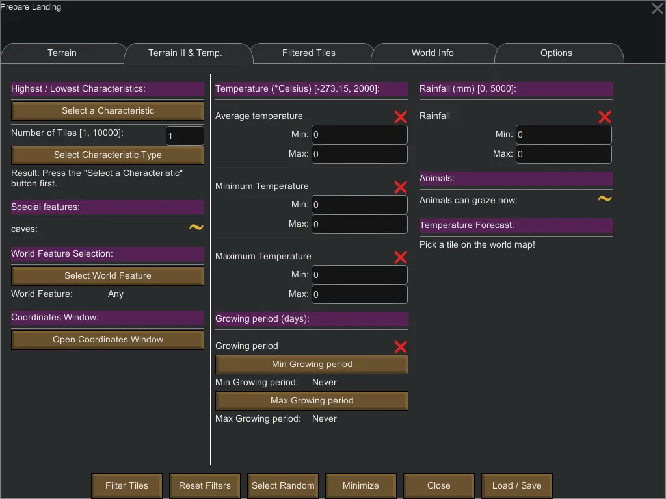Choose a Min Growing period value

coord(312,365)
